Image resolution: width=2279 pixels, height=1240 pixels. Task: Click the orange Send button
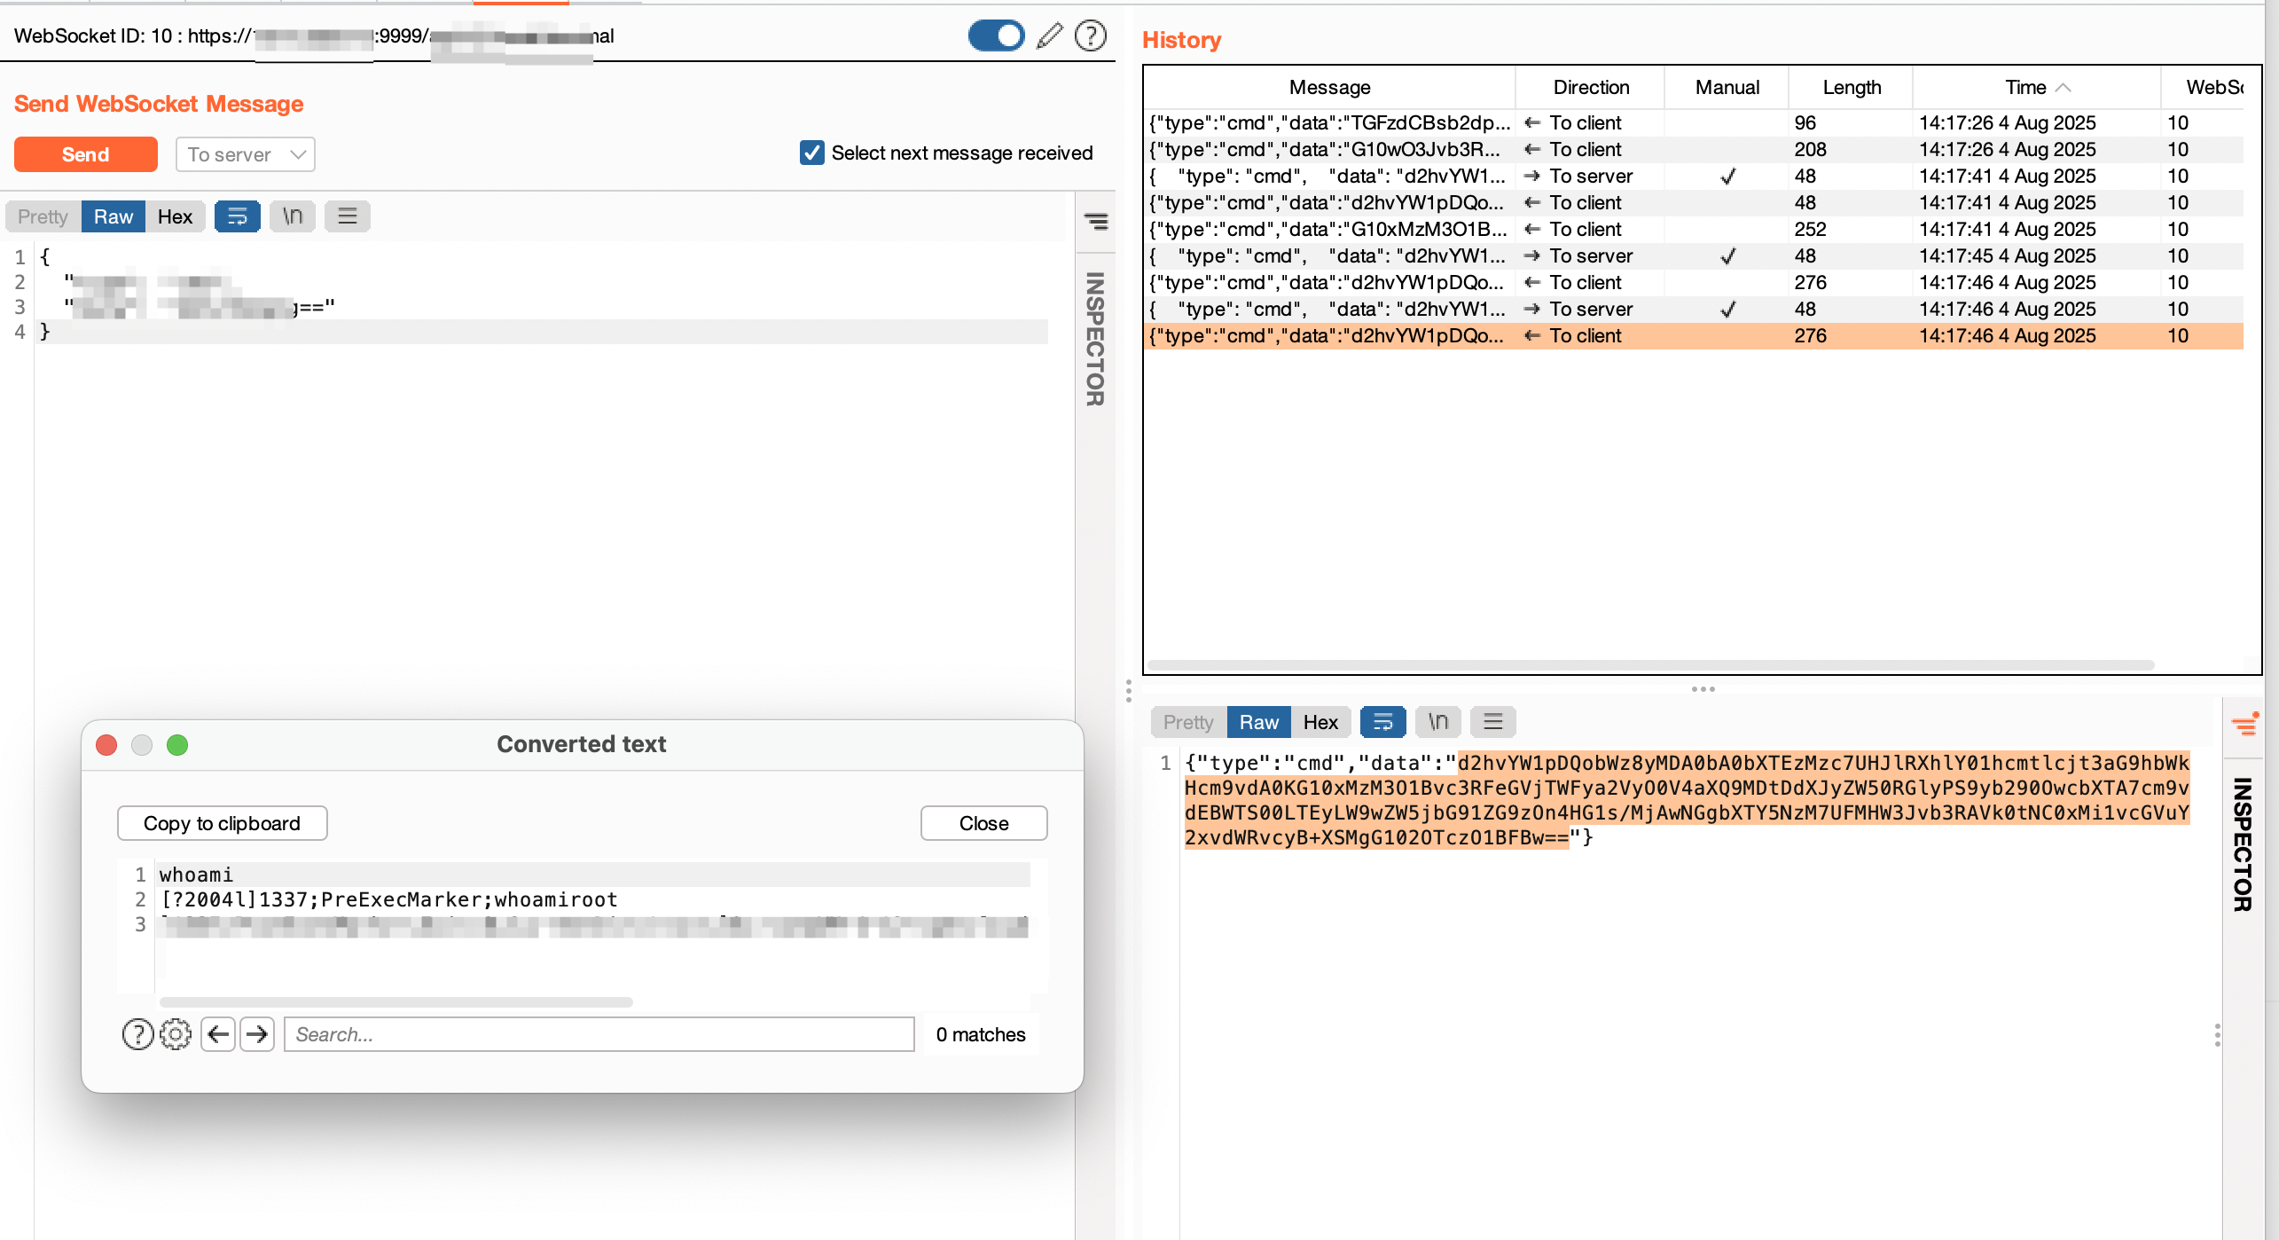coord(86,154)
